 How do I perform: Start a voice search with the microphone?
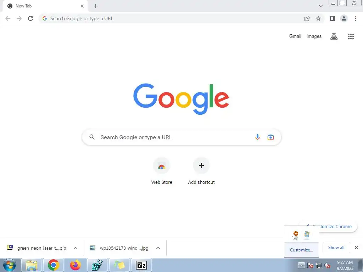(257, 137)
